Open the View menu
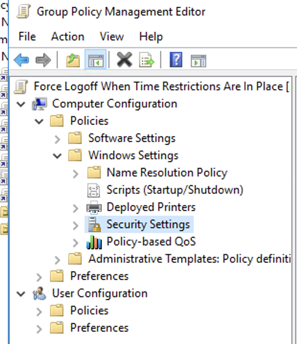 click(x=112, y=36)
